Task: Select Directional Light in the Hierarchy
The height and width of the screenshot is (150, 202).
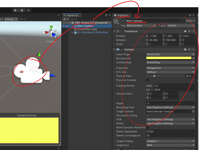Action: click(87, 29)
